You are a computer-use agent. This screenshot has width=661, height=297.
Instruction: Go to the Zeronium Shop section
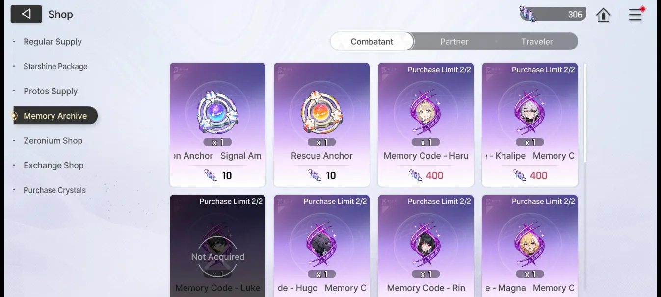tap(53, 141)
